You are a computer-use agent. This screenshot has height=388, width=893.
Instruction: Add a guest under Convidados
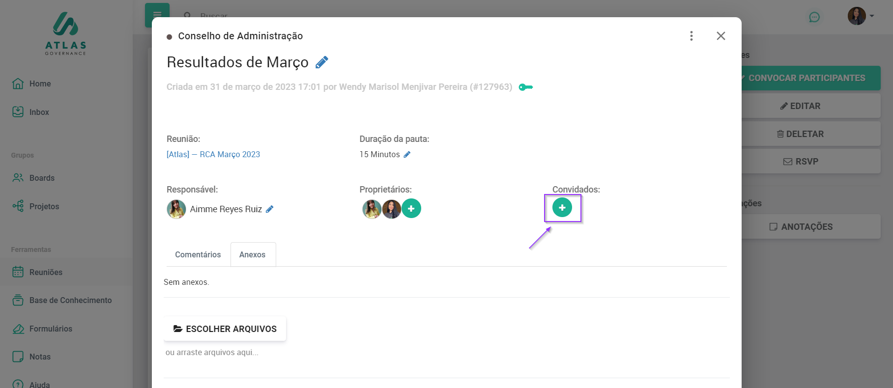point(562,208)
